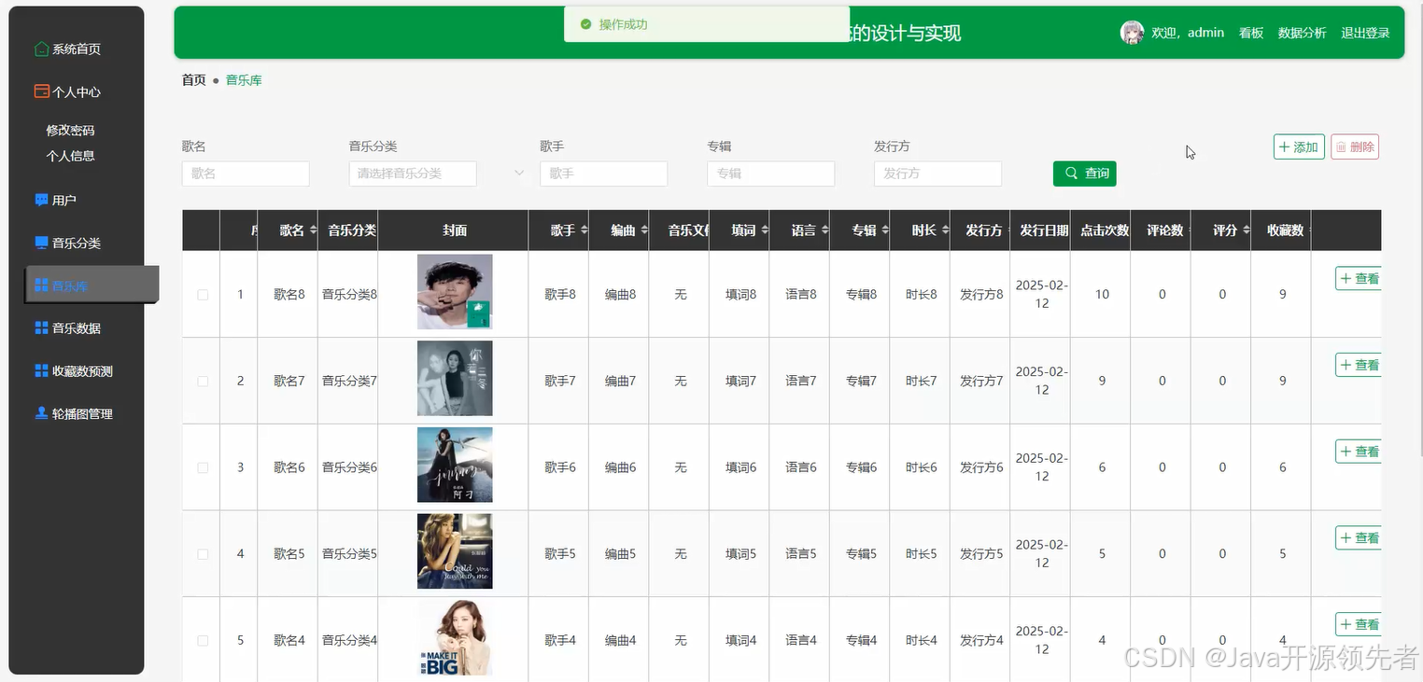The width and height of the screenshot is (1423, 682).
Task: Click the cover thumbnail for 歌名4
Action: (x=455, y=638)
